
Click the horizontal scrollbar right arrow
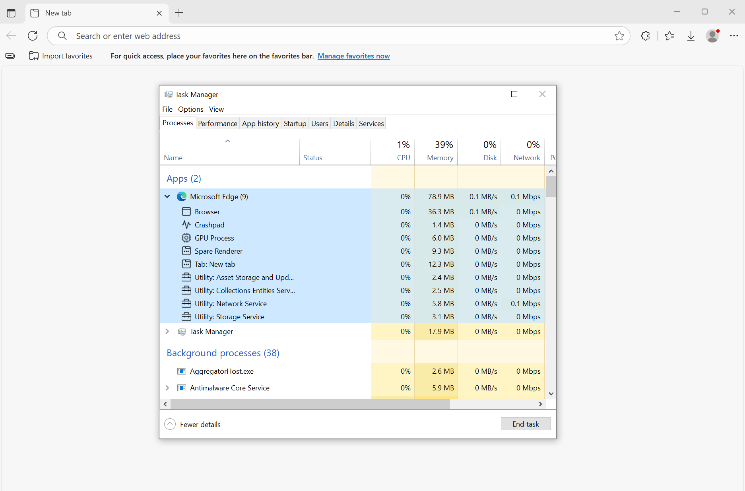[540, 404]
